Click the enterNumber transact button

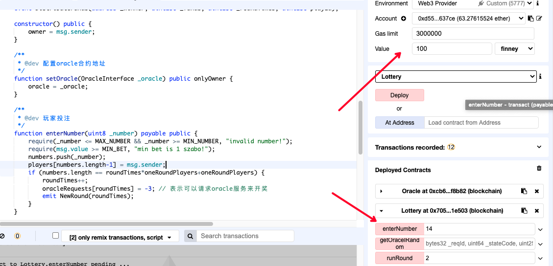pyautogui.click(x=400, y=229)
